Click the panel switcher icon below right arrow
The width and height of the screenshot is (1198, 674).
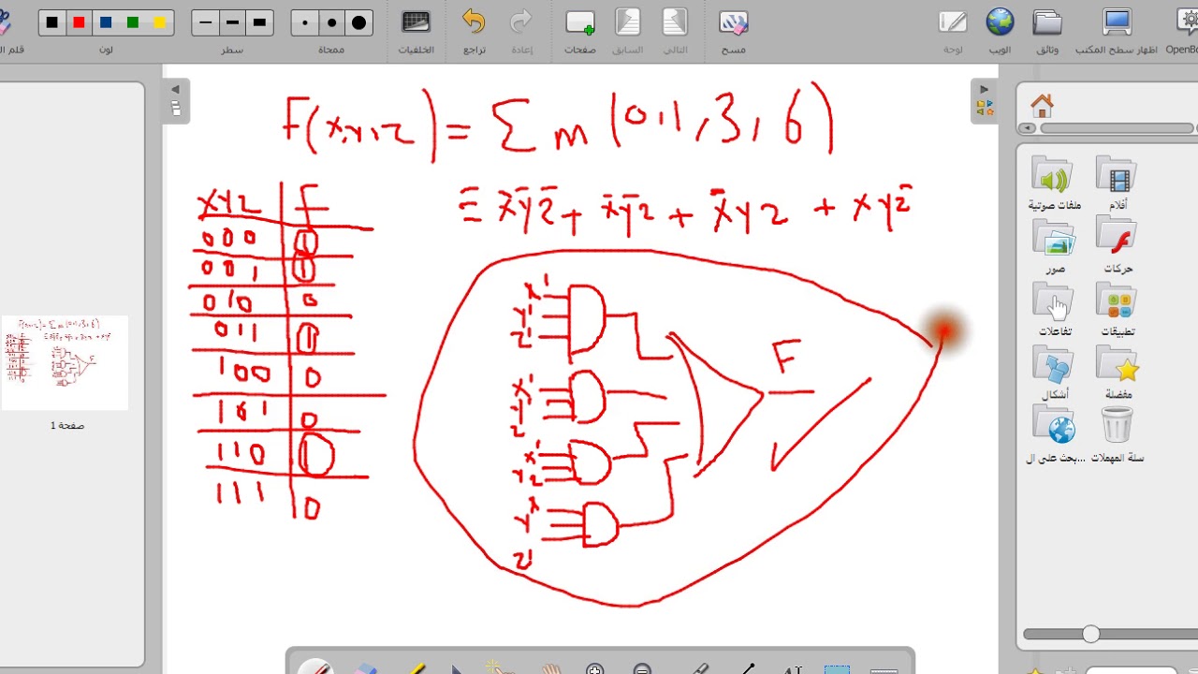[984, 108]
